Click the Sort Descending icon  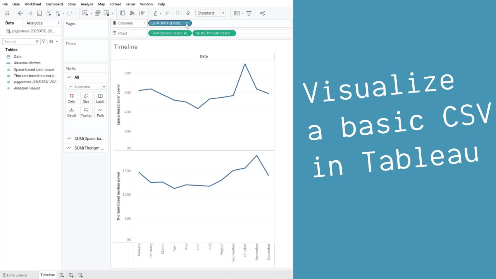141,13
